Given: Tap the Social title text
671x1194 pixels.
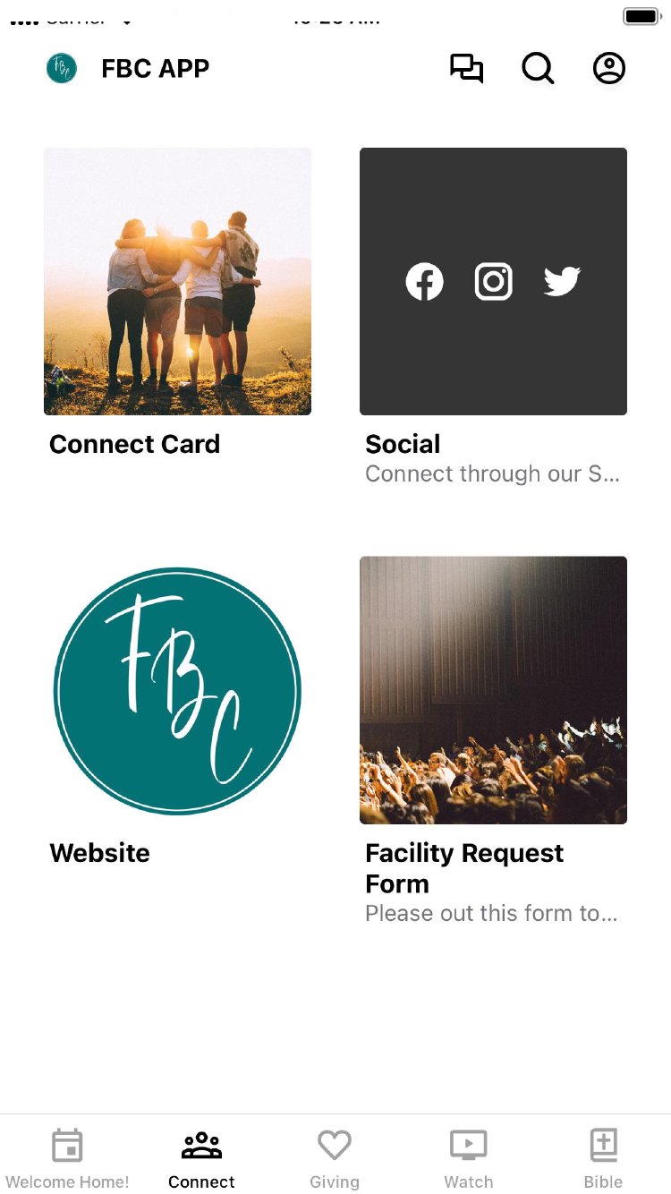Looking at the screenshot, I should point(403,444).
